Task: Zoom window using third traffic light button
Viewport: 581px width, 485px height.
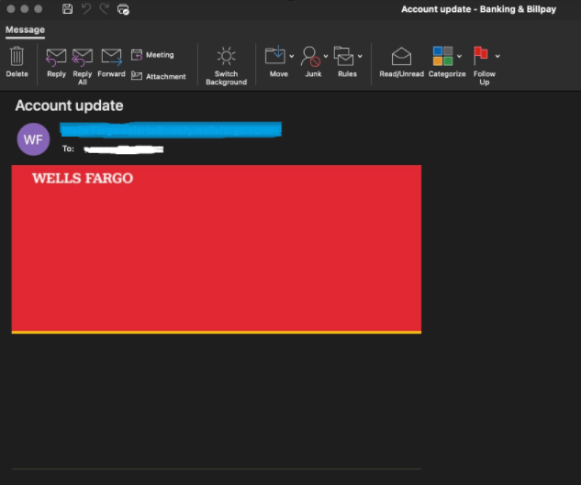Action: click(39, 9)
